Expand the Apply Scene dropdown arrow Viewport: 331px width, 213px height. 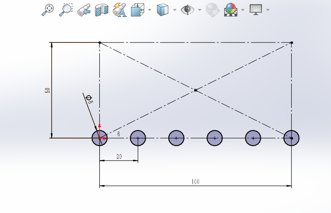coord(243,10)
